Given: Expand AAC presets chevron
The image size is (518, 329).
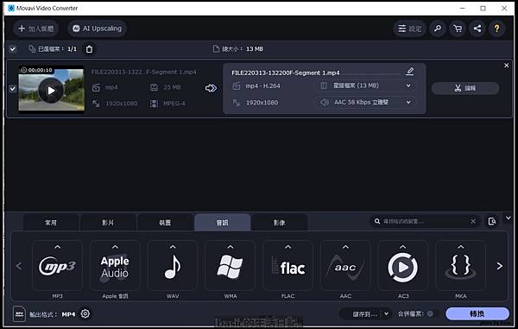Looking at the screenshot, I should click(x=345, y=247).
